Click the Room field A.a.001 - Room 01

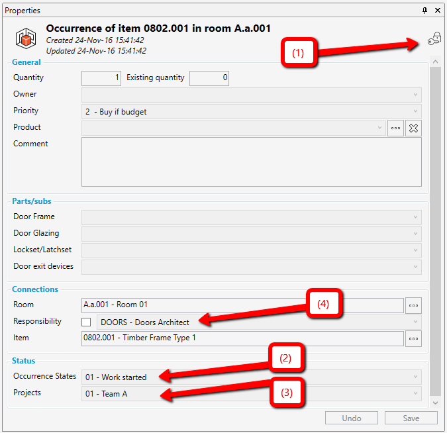pos(242,305)
